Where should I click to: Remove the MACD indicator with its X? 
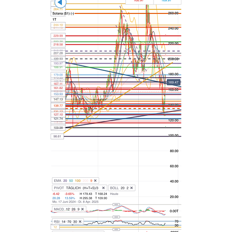[x=83, y=209]
